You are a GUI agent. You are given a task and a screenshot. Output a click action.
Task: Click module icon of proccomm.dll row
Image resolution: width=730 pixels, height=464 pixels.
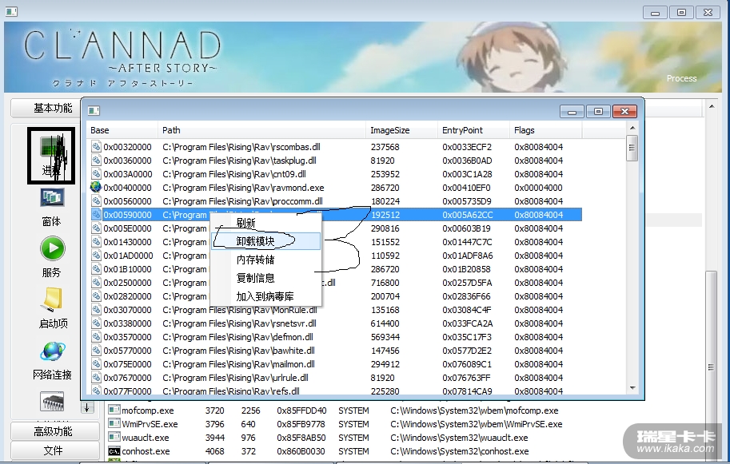[96, 200]
